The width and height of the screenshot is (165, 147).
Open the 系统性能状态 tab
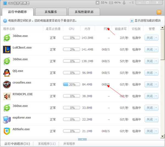(x=84, y=12)
